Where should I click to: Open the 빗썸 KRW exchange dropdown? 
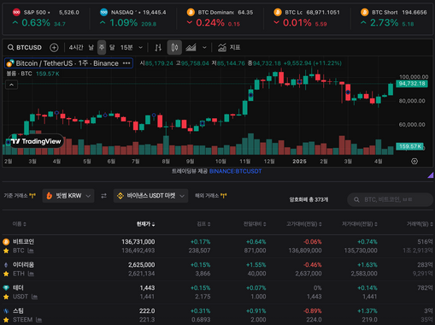point(68,196)
